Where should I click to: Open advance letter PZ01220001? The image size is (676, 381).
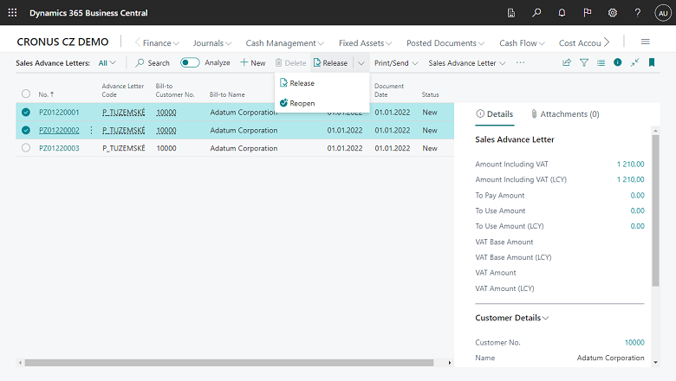tap(59, 113)
